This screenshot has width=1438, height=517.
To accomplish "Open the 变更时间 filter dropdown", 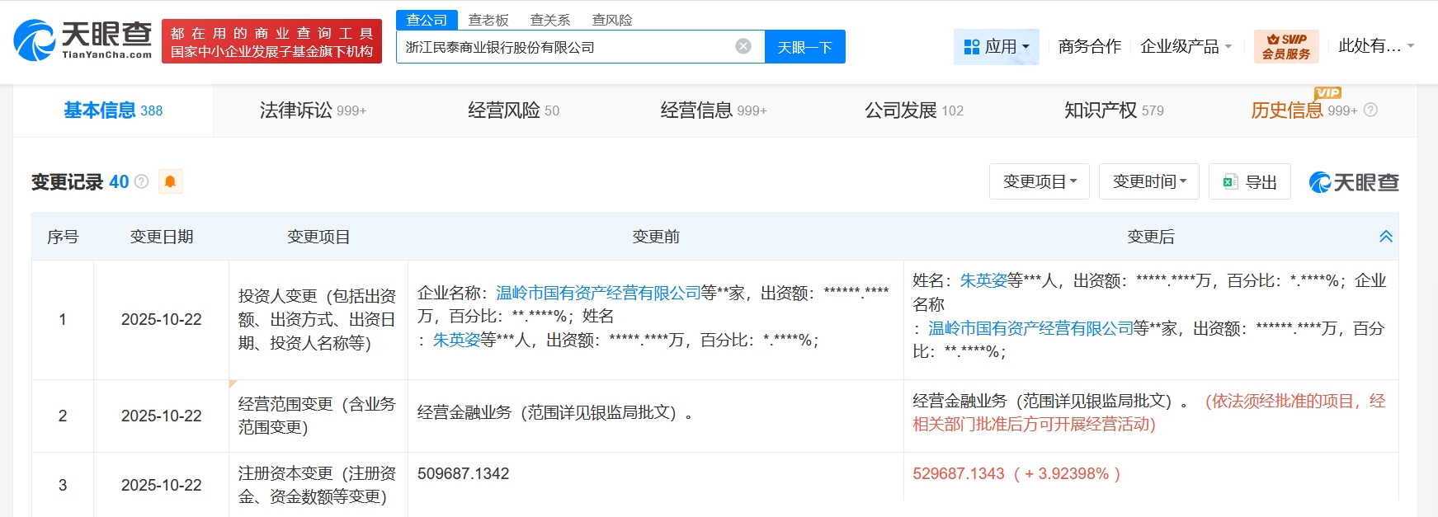I will click(x=1148, y=181).
